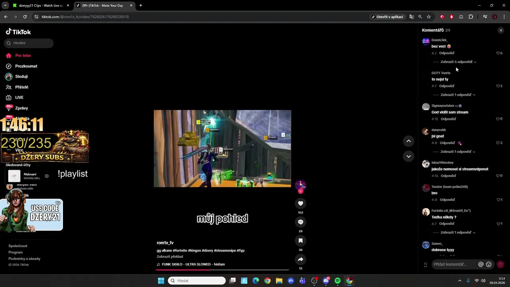Seek on the video progress bar
The image size is (510, 287).
[x=222, y=270]
